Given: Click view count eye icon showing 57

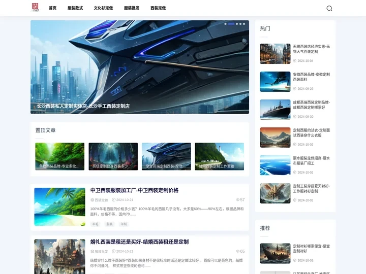Looking at the screenshot, I should click(x=237, y=200).
